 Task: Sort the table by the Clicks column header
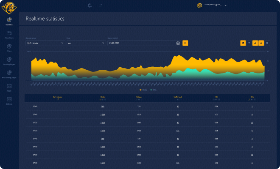point(102,97)
